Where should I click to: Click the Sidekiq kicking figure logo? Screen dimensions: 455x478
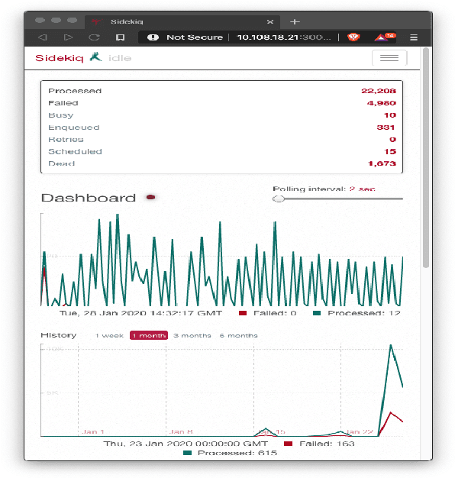(x=95, y=57)
